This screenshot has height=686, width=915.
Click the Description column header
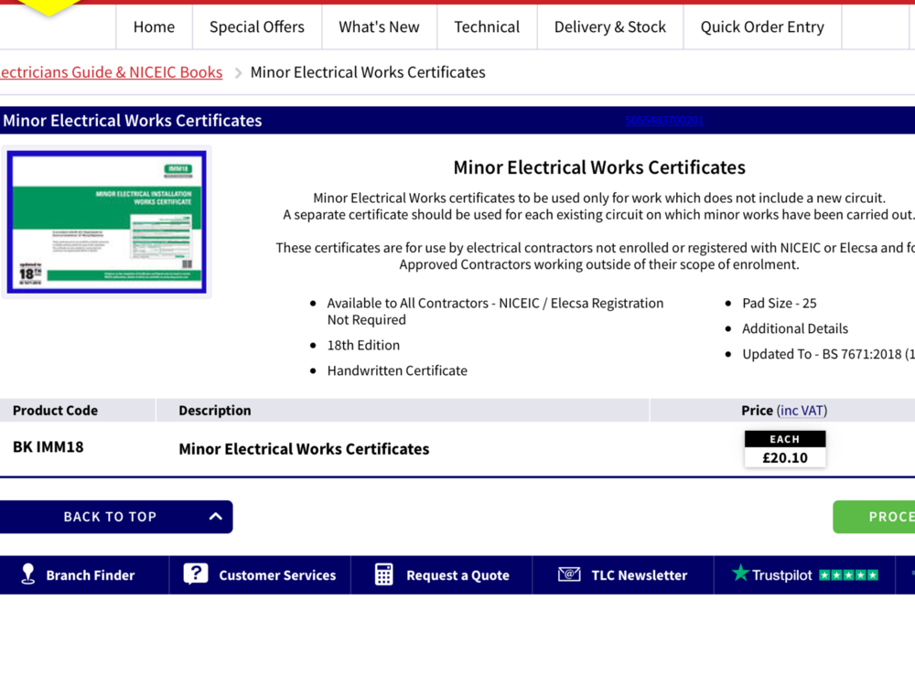(215, 411)
